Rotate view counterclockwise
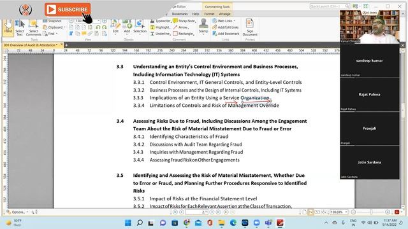Viewport: 408px width, 229px height. point(98,27)
